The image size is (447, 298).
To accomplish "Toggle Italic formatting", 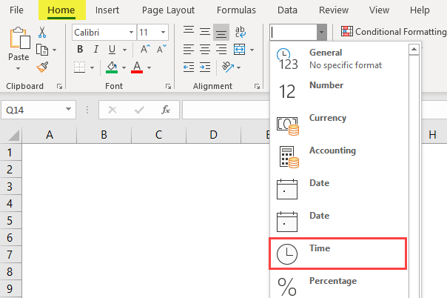I will coord(95,50).
